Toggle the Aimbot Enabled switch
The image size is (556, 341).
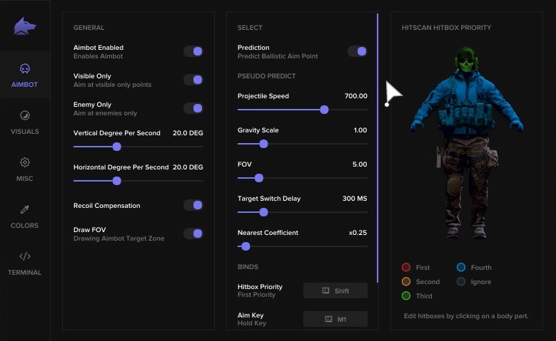(193, 51)
